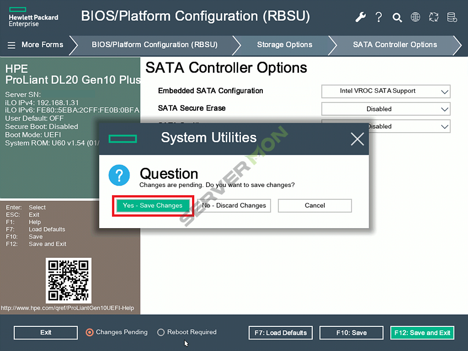Screen dimensions: 468x351
Task: Click the Embedded SATA Configuration label
Action: point(211,90)
